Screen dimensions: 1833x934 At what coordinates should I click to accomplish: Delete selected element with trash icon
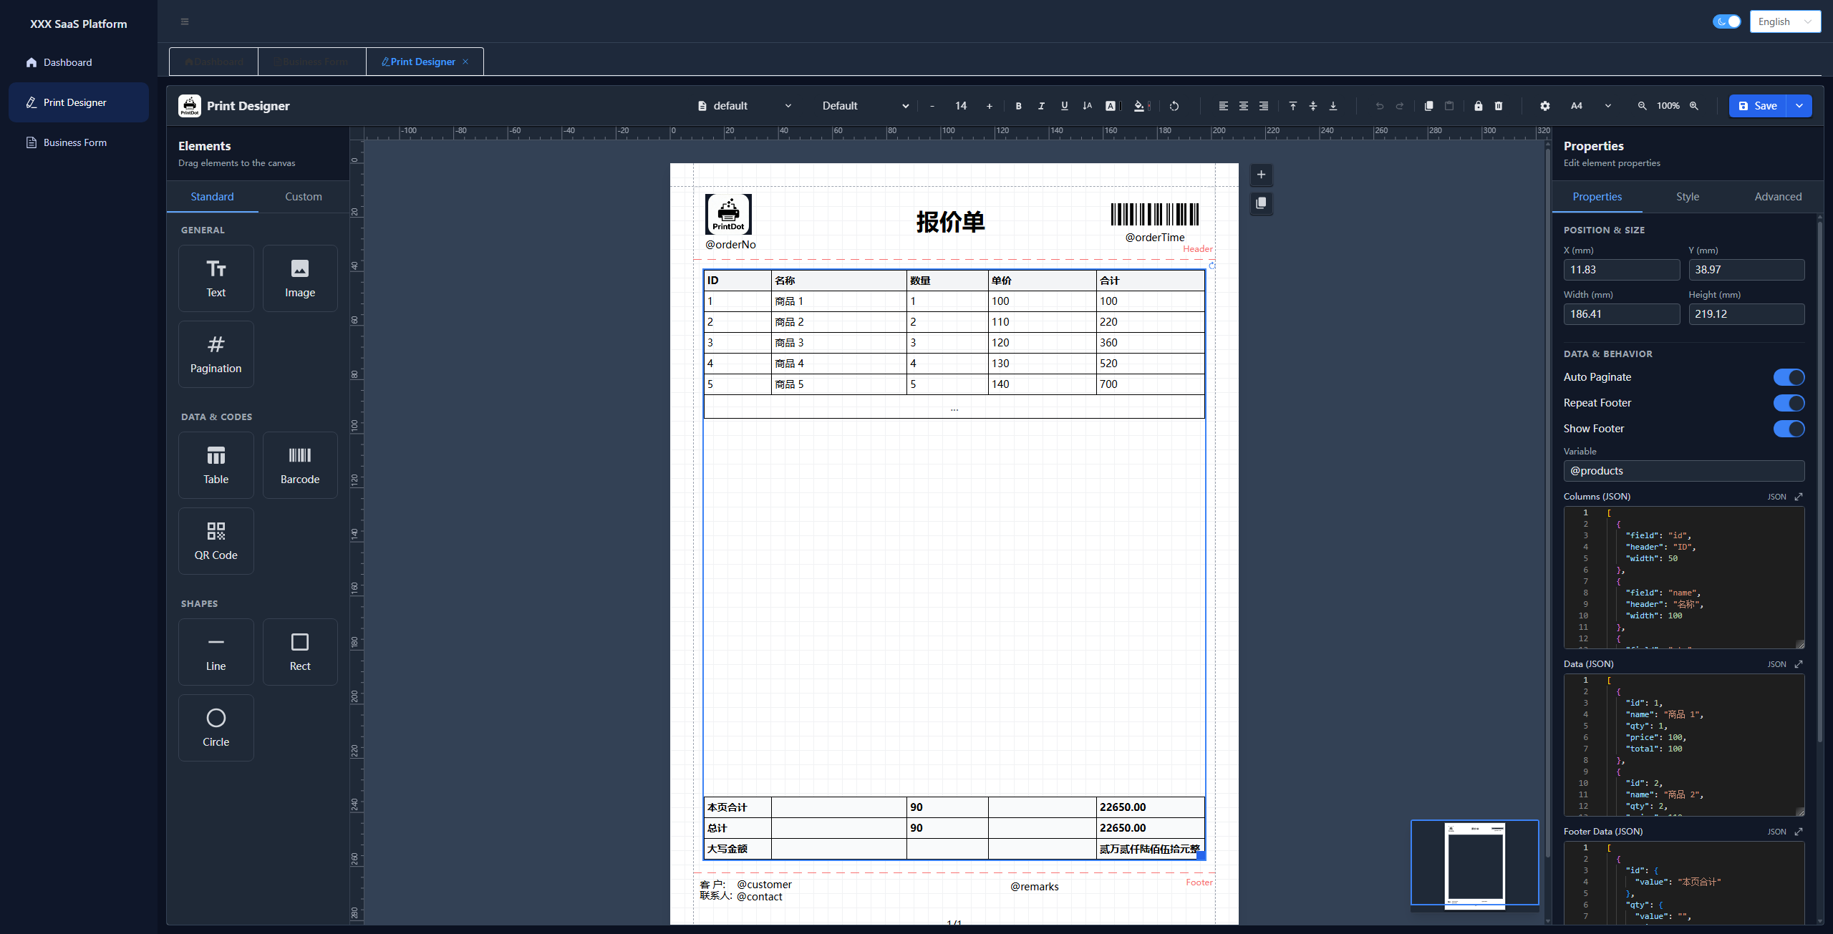[x=1499, y=106]
